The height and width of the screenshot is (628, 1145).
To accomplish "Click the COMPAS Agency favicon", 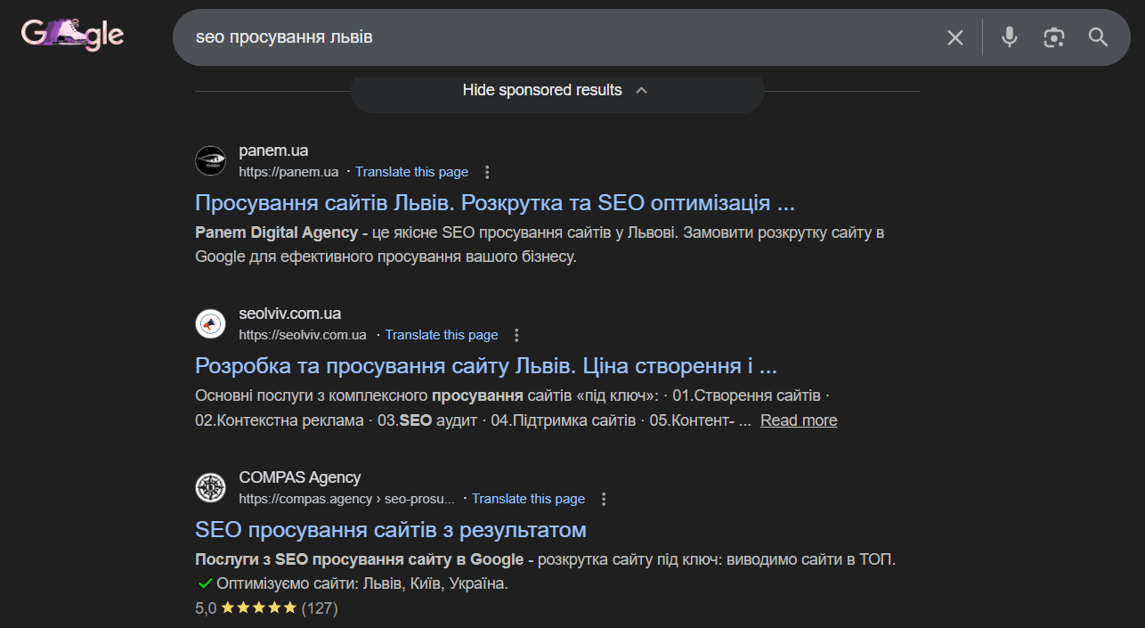I will [210, 487].
